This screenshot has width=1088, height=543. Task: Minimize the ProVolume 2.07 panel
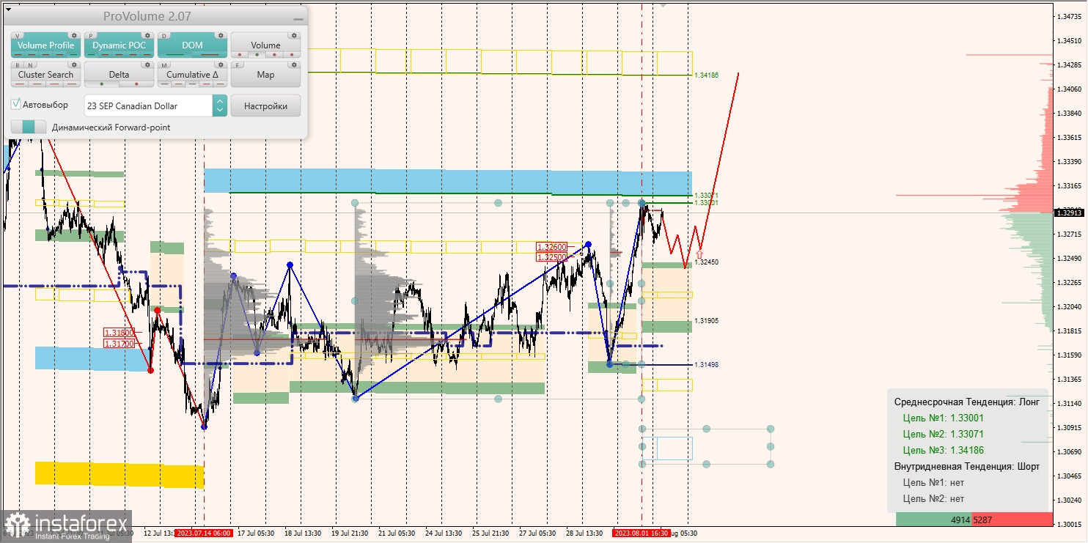point(298,19)
